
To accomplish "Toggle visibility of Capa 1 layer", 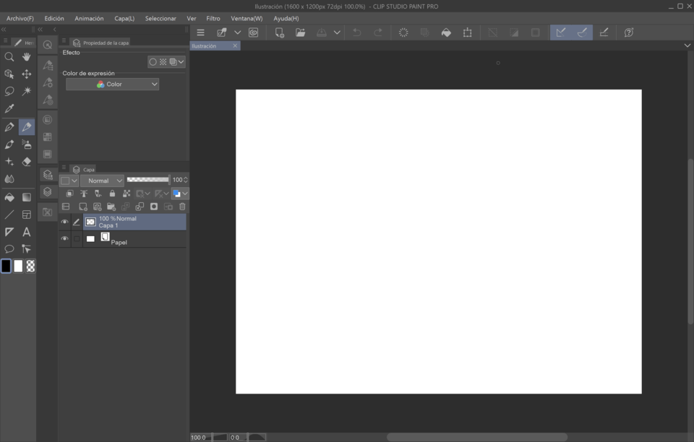I will tap(64, 221).
